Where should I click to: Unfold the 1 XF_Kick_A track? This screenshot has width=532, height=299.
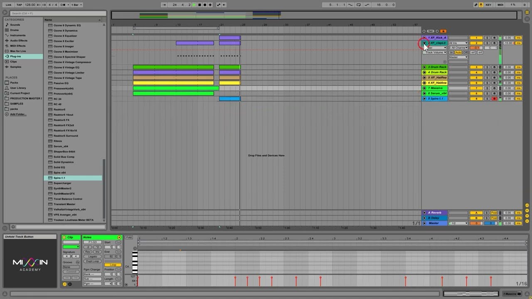(424, 38)
